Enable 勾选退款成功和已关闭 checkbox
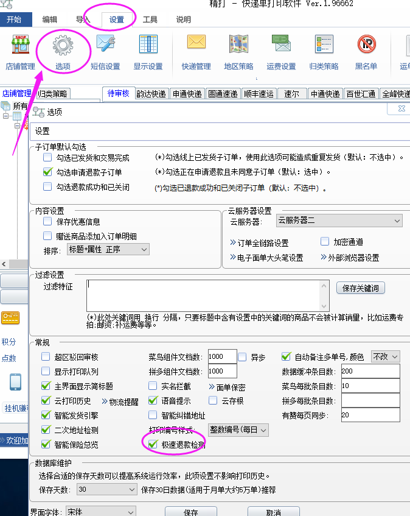Image resolution: width=410 pixels, height=516 pixels. 47,186
